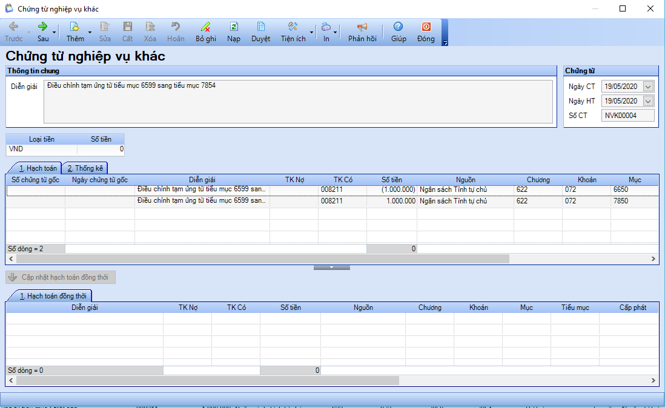Open the Giúp help icon
The image size is (665, 408).
tap(399, 27)
